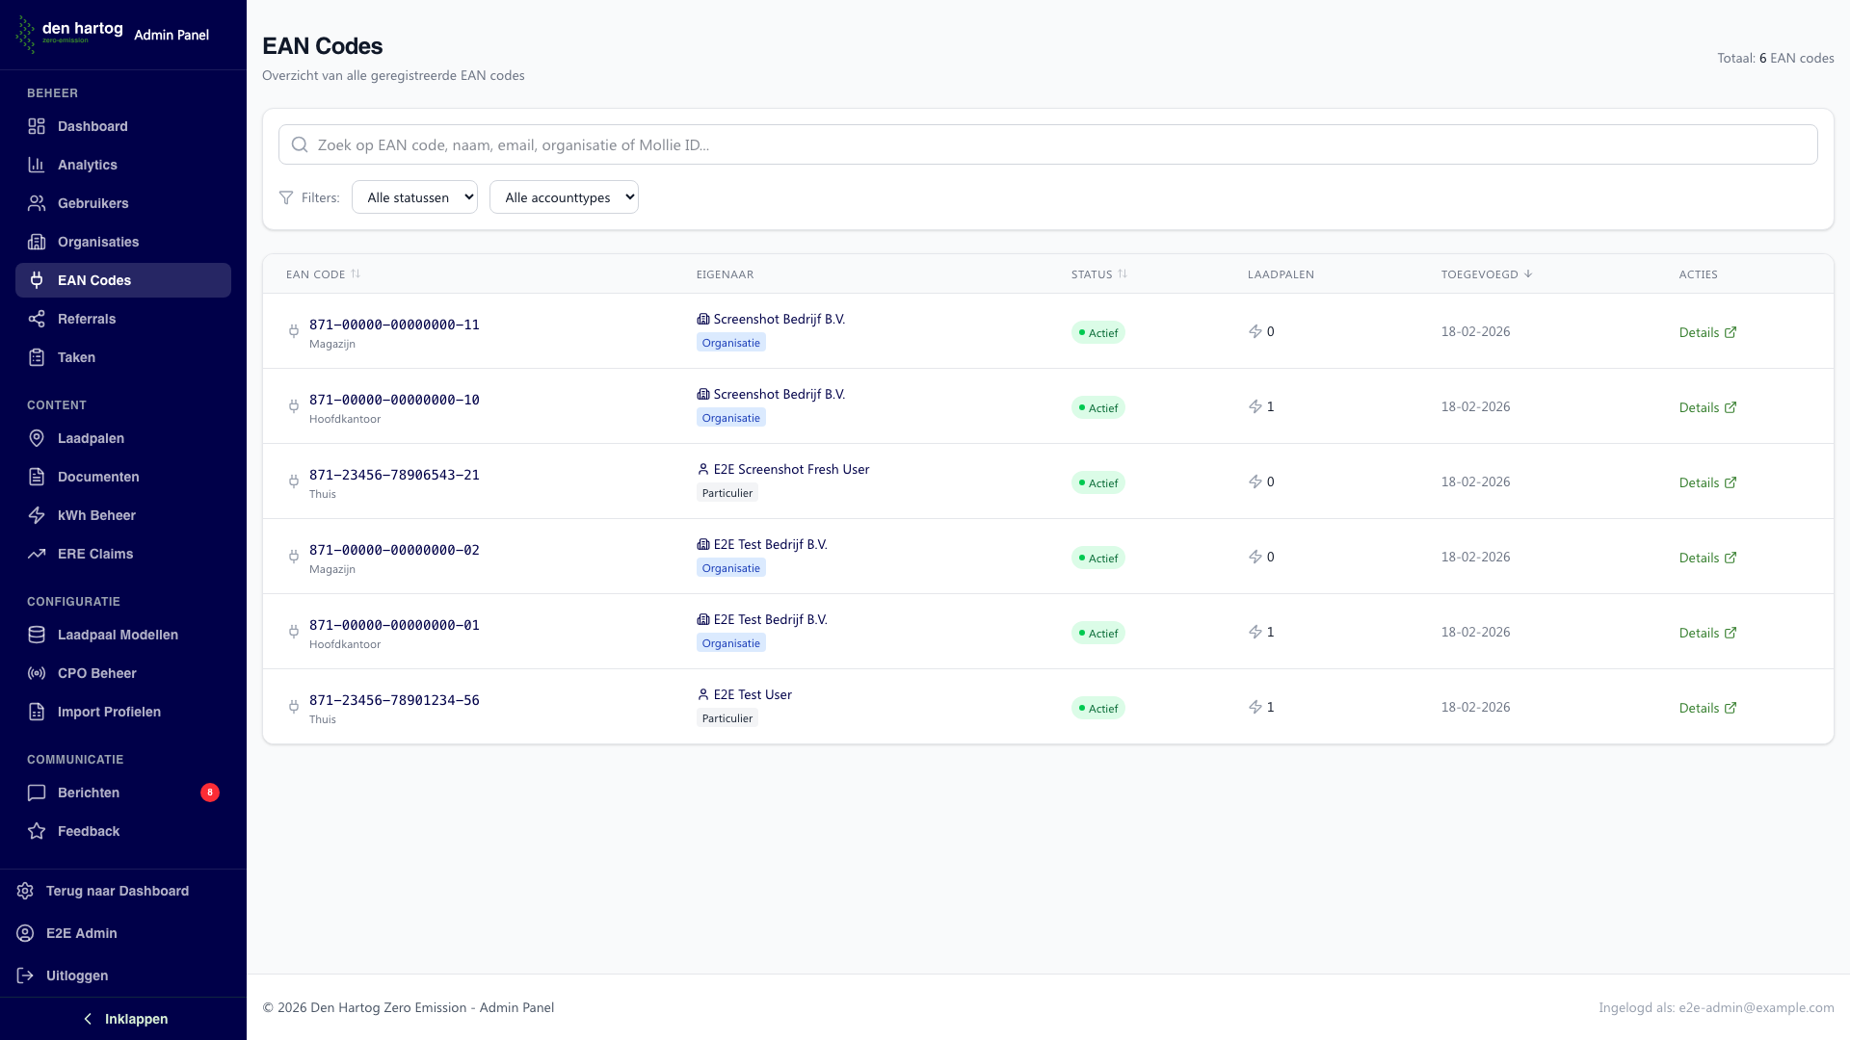Screen dimensions: 1850x1040
Task: Collapse sidebar with Inklappen
Action: [123, 1019]
